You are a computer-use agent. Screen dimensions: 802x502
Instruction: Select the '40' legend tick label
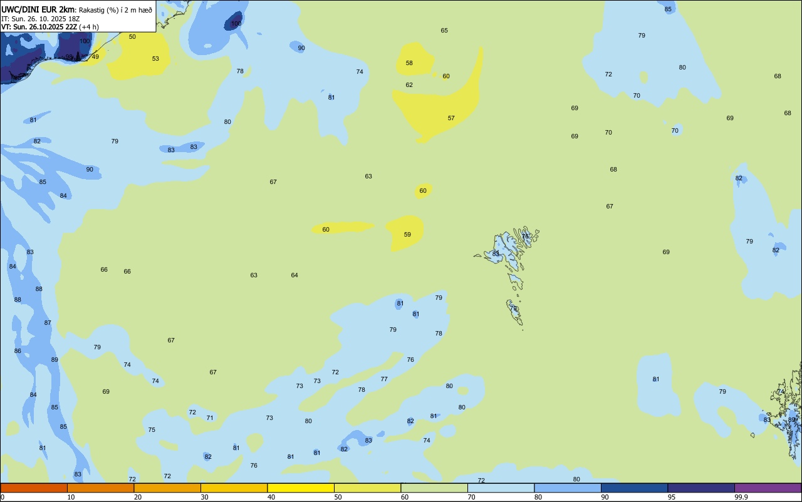tap(271, 497)
